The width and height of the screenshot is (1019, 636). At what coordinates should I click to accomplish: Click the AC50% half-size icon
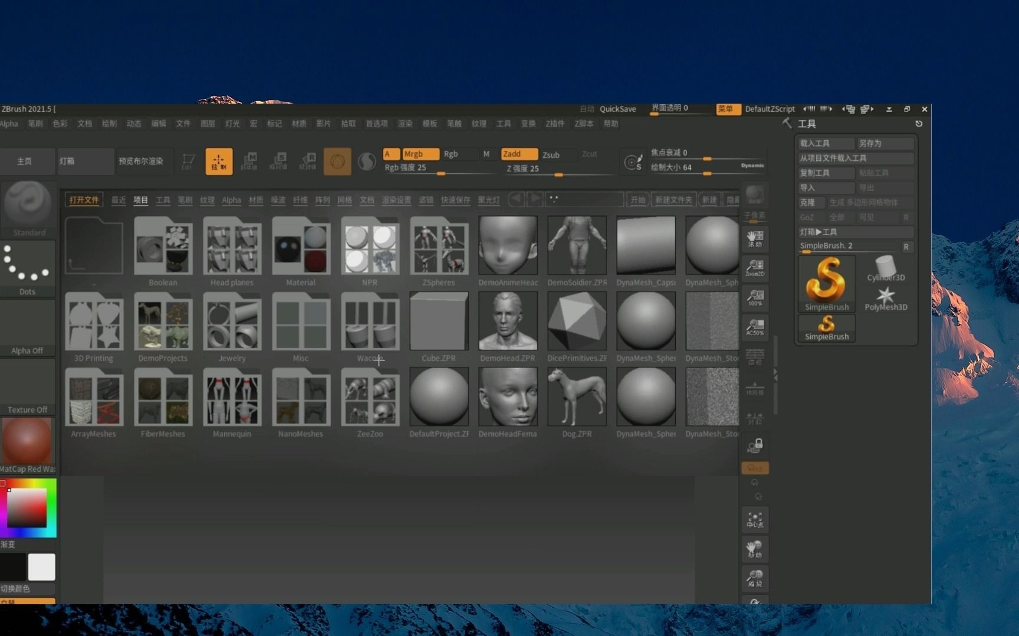(x=755, y=327)
